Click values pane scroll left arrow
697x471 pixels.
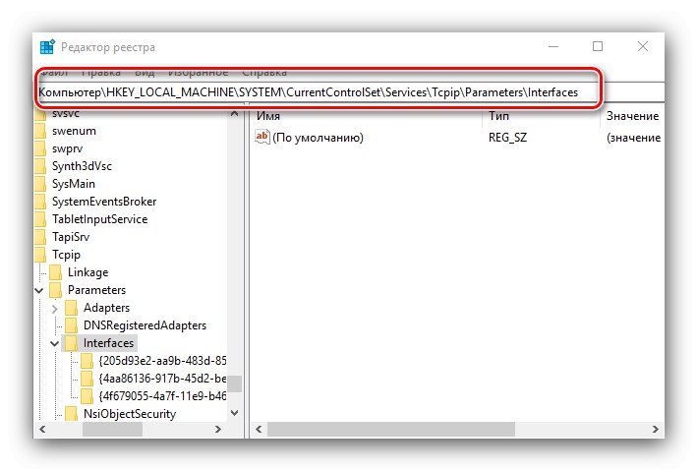(x=259, y=429)
